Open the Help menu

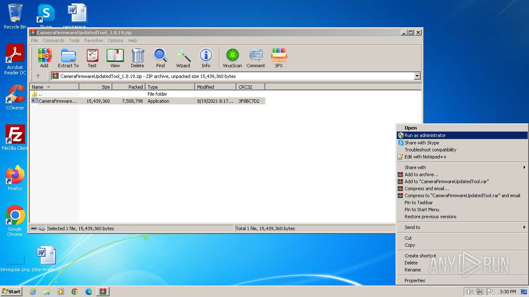coord(132,40)
